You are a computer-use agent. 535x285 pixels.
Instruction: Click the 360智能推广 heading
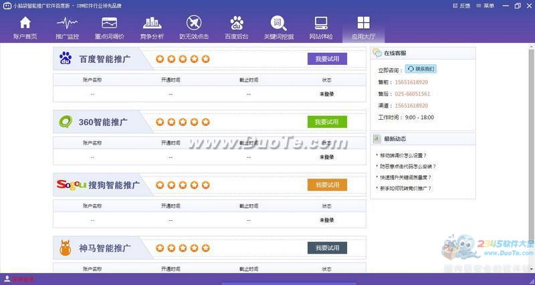point(103,122)
